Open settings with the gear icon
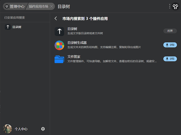 pyautogui.click(x=43, y=129)
